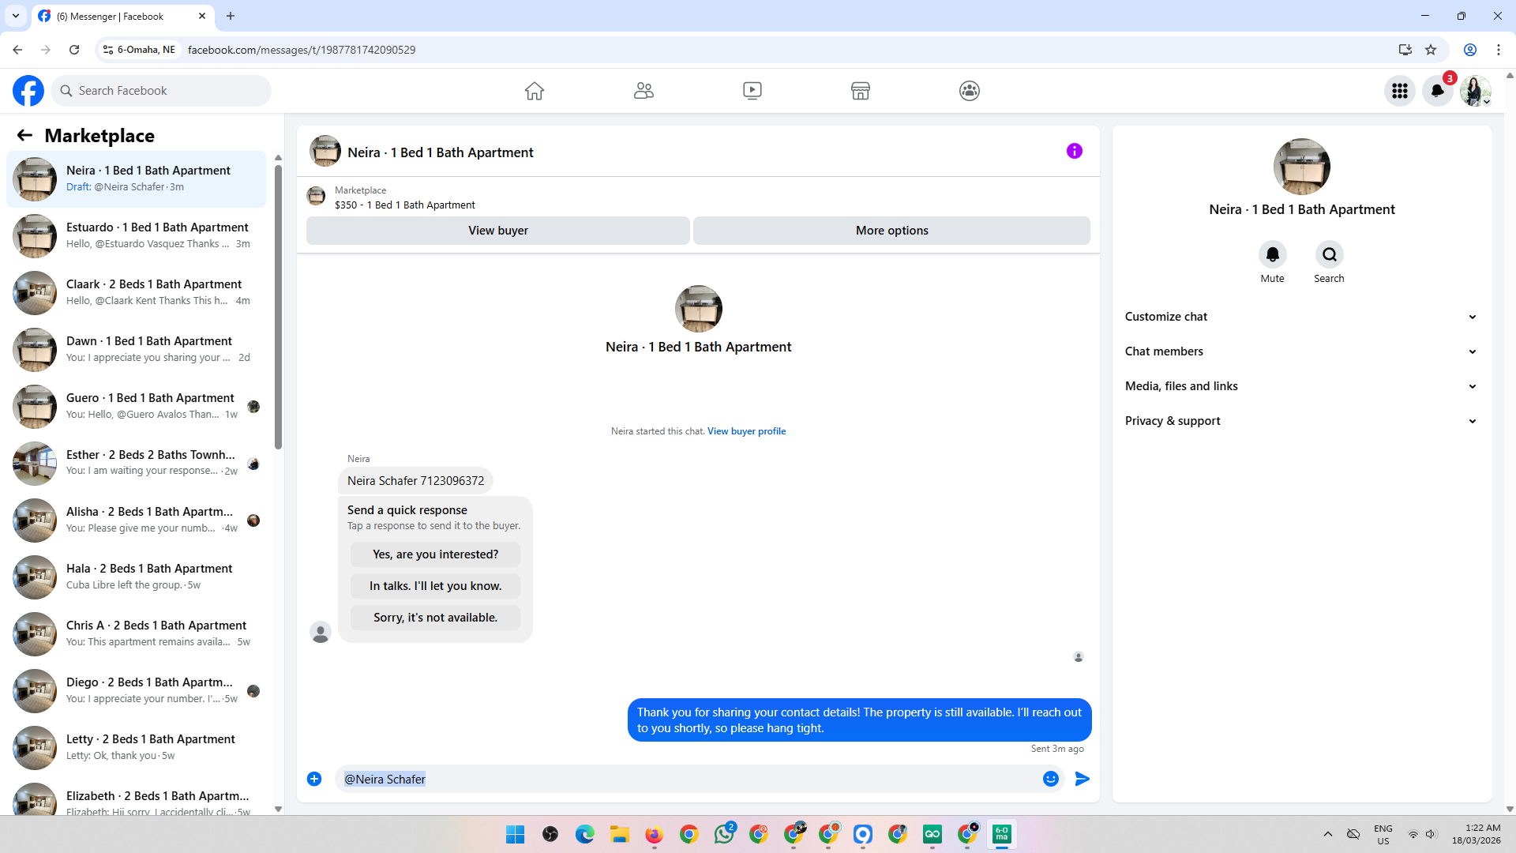Screen dimensions: 1516x853
Task: Open the Facebook Home feed icon
Action: (535, 91)
